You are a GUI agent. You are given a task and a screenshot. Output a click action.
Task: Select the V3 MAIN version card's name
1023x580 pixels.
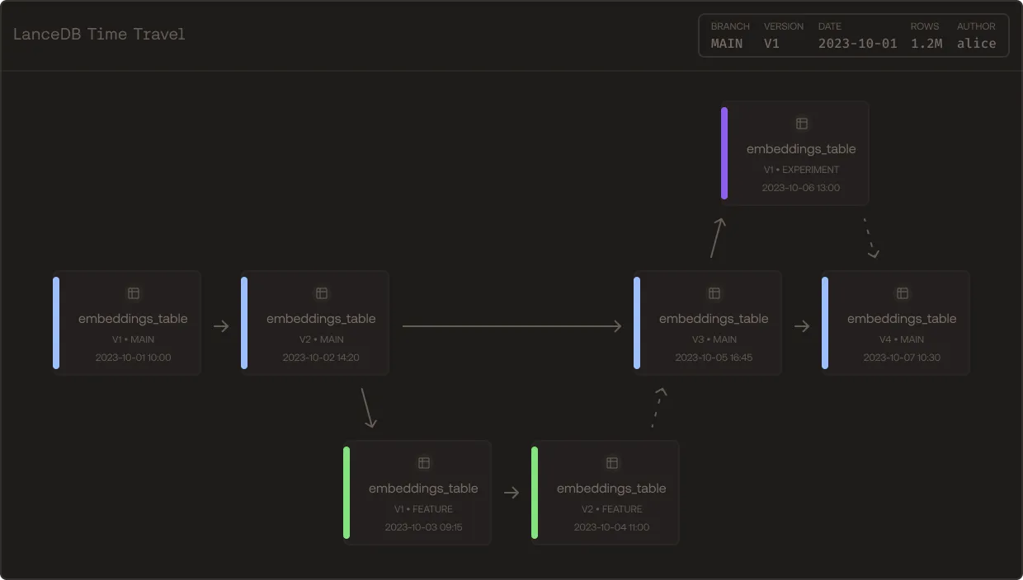tap(714, 319)
